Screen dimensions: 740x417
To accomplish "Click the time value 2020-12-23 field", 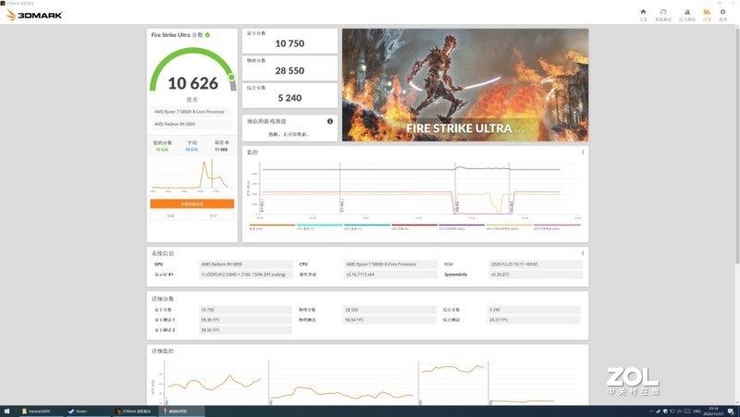I will [536, 264].
